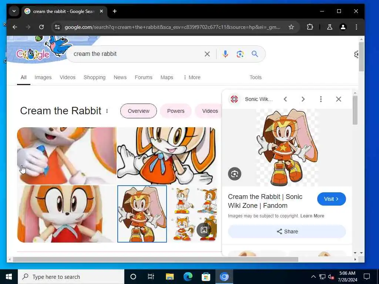
Task: Select the Forums tab
Action: click(x=144, y=77)
